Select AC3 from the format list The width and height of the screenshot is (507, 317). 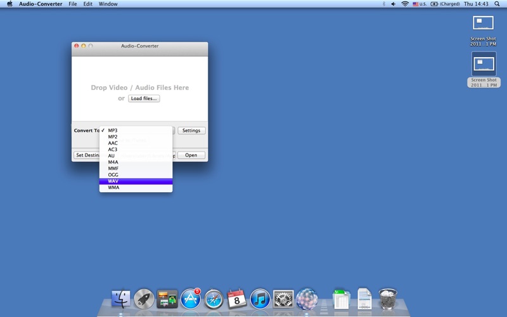(x=136, y=150)
